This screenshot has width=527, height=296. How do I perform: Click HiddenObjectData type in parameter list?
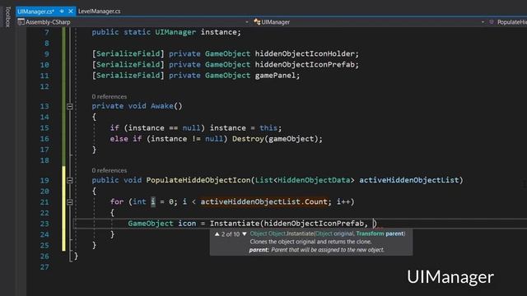tap(314, 180)
